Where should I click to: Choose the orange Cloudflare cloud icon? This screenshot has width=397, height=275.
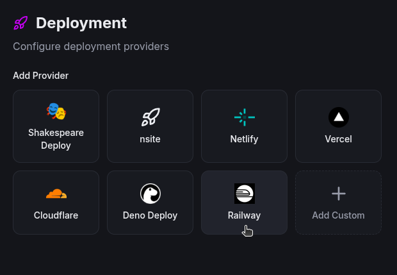56,194
